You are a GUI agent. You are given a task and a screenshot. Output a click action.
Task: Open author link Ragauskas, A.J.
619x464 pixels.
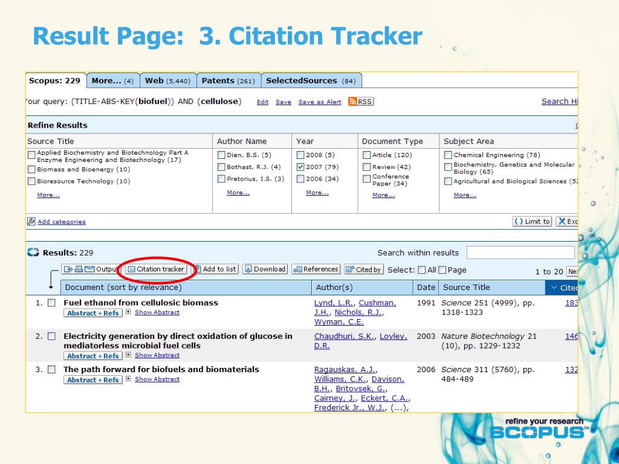click(x=345, y=369)
